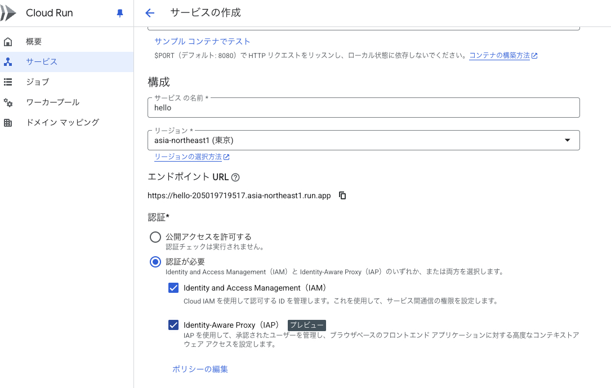The height and width of the screenshot is (388, 611).
Task: Click the 構成 section heading
Action: coord(159,82)
